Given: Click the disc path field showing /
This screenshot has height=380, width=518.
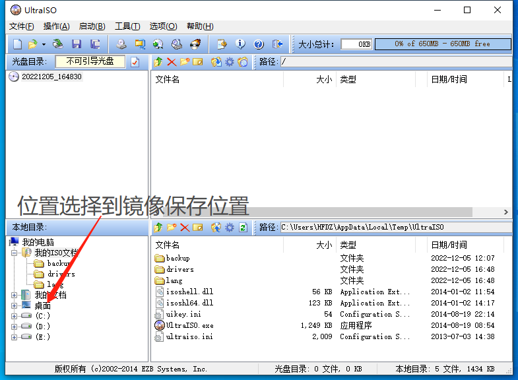Looking at the screenshot, I should pyautogui.click(x=397, y=62).
